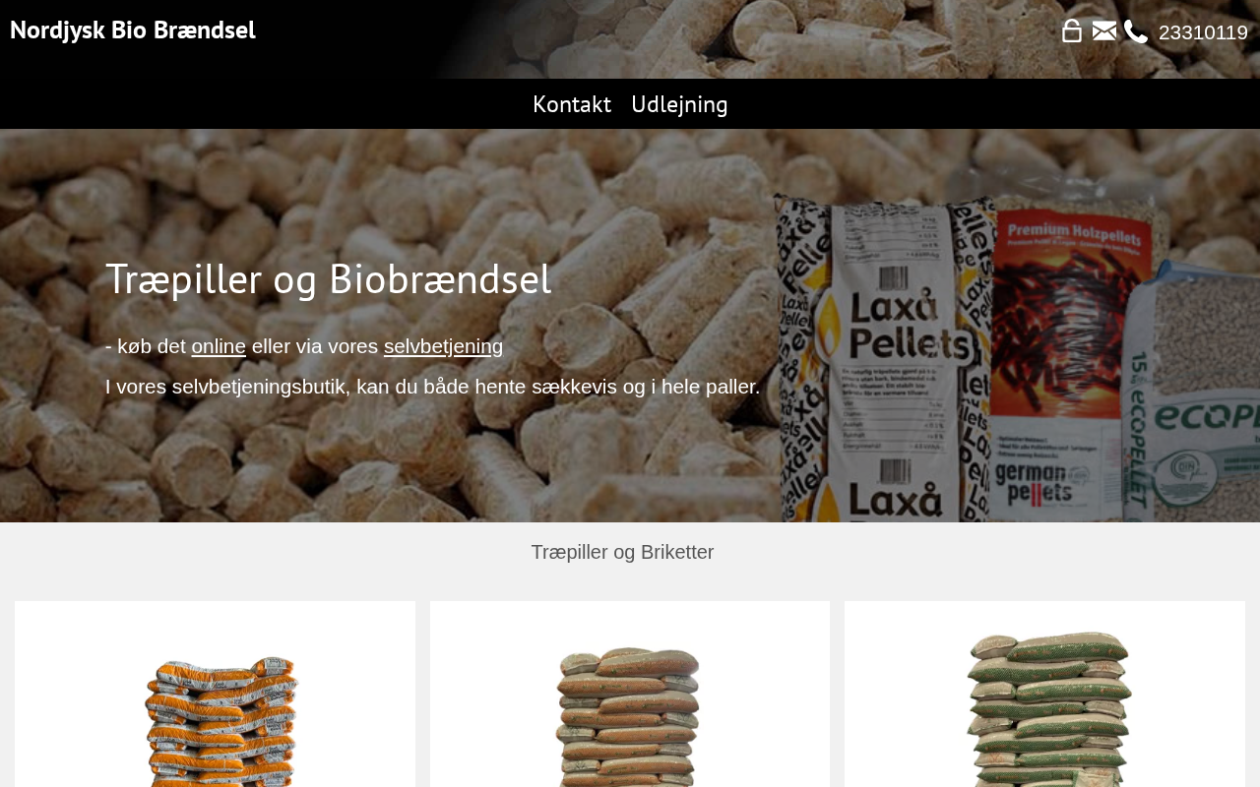
Task: Click the selvbetjeningsbutik description sentence
Action: coord(432,387)
